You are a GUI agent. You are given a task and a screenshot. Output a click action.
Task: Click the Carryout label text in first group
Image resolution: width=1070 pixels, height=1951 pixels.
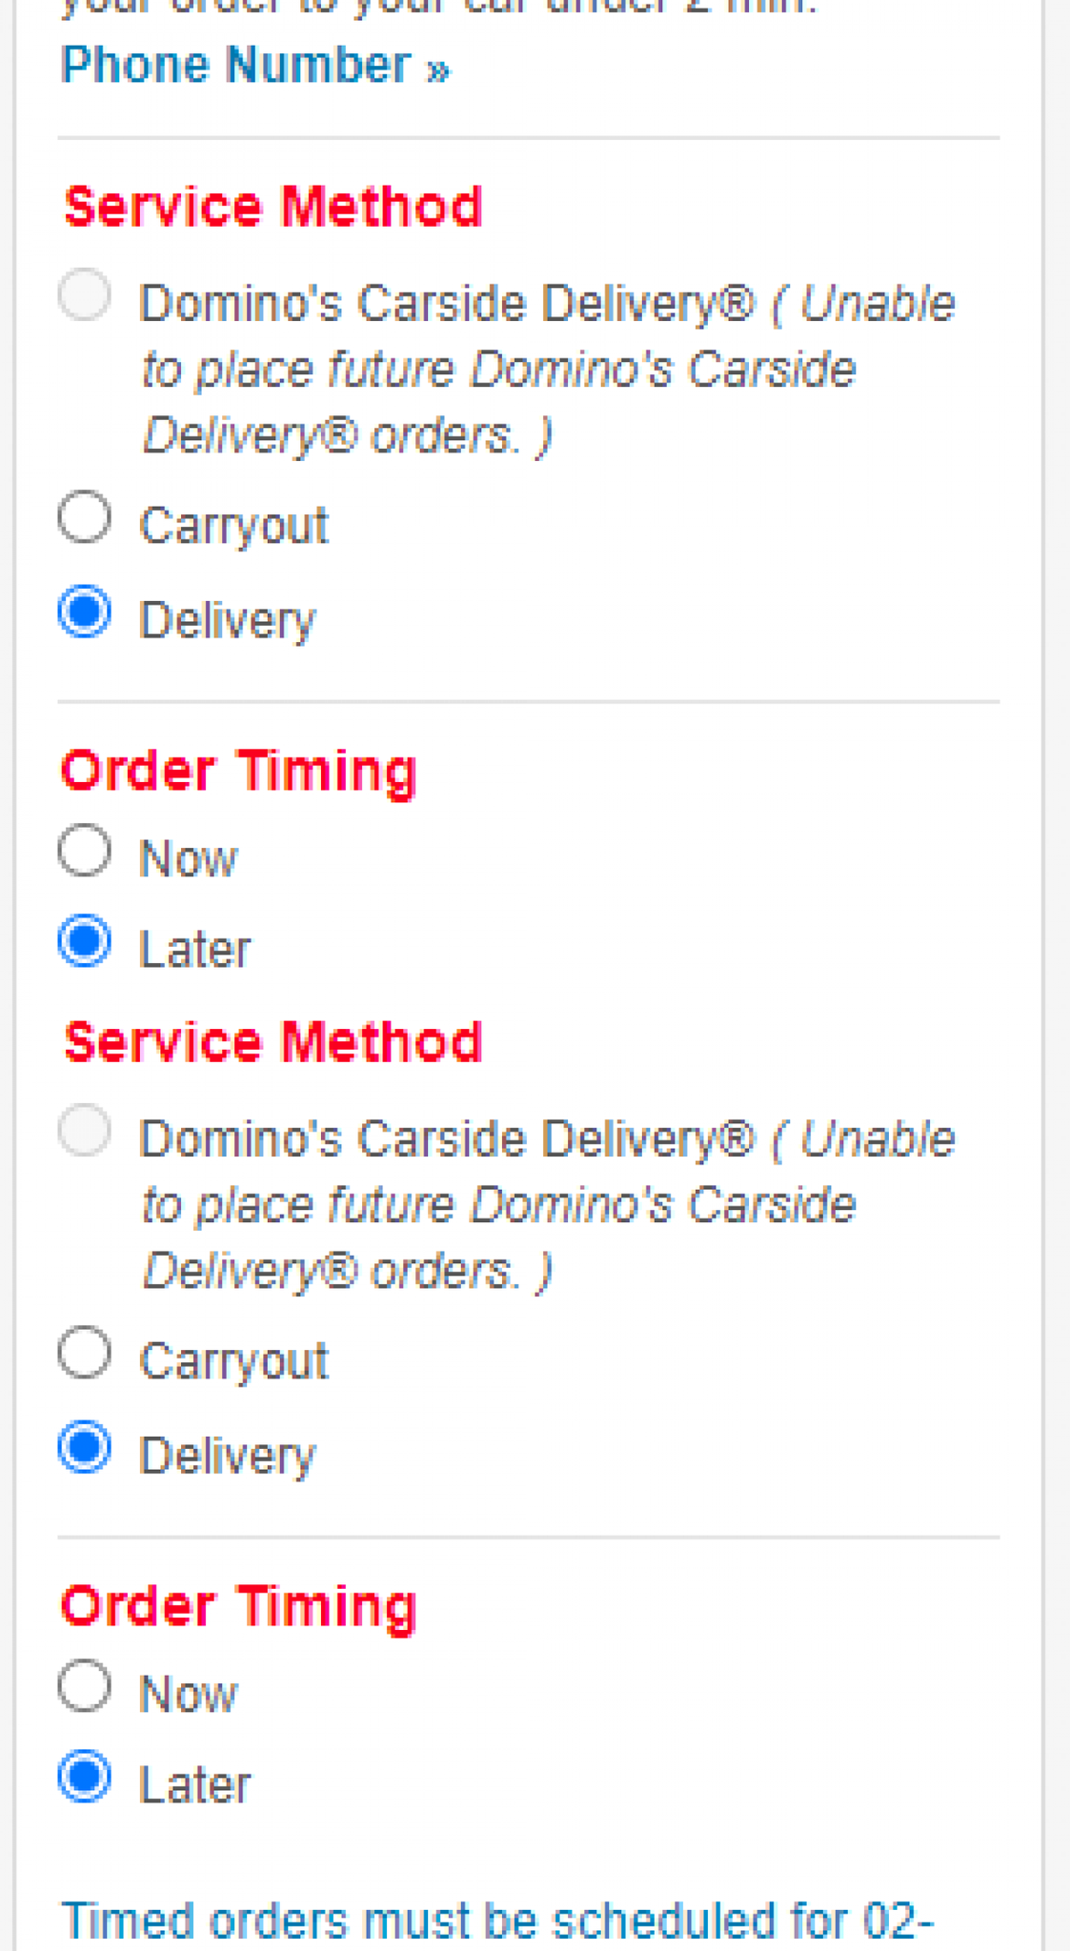(x=233, y=525)
